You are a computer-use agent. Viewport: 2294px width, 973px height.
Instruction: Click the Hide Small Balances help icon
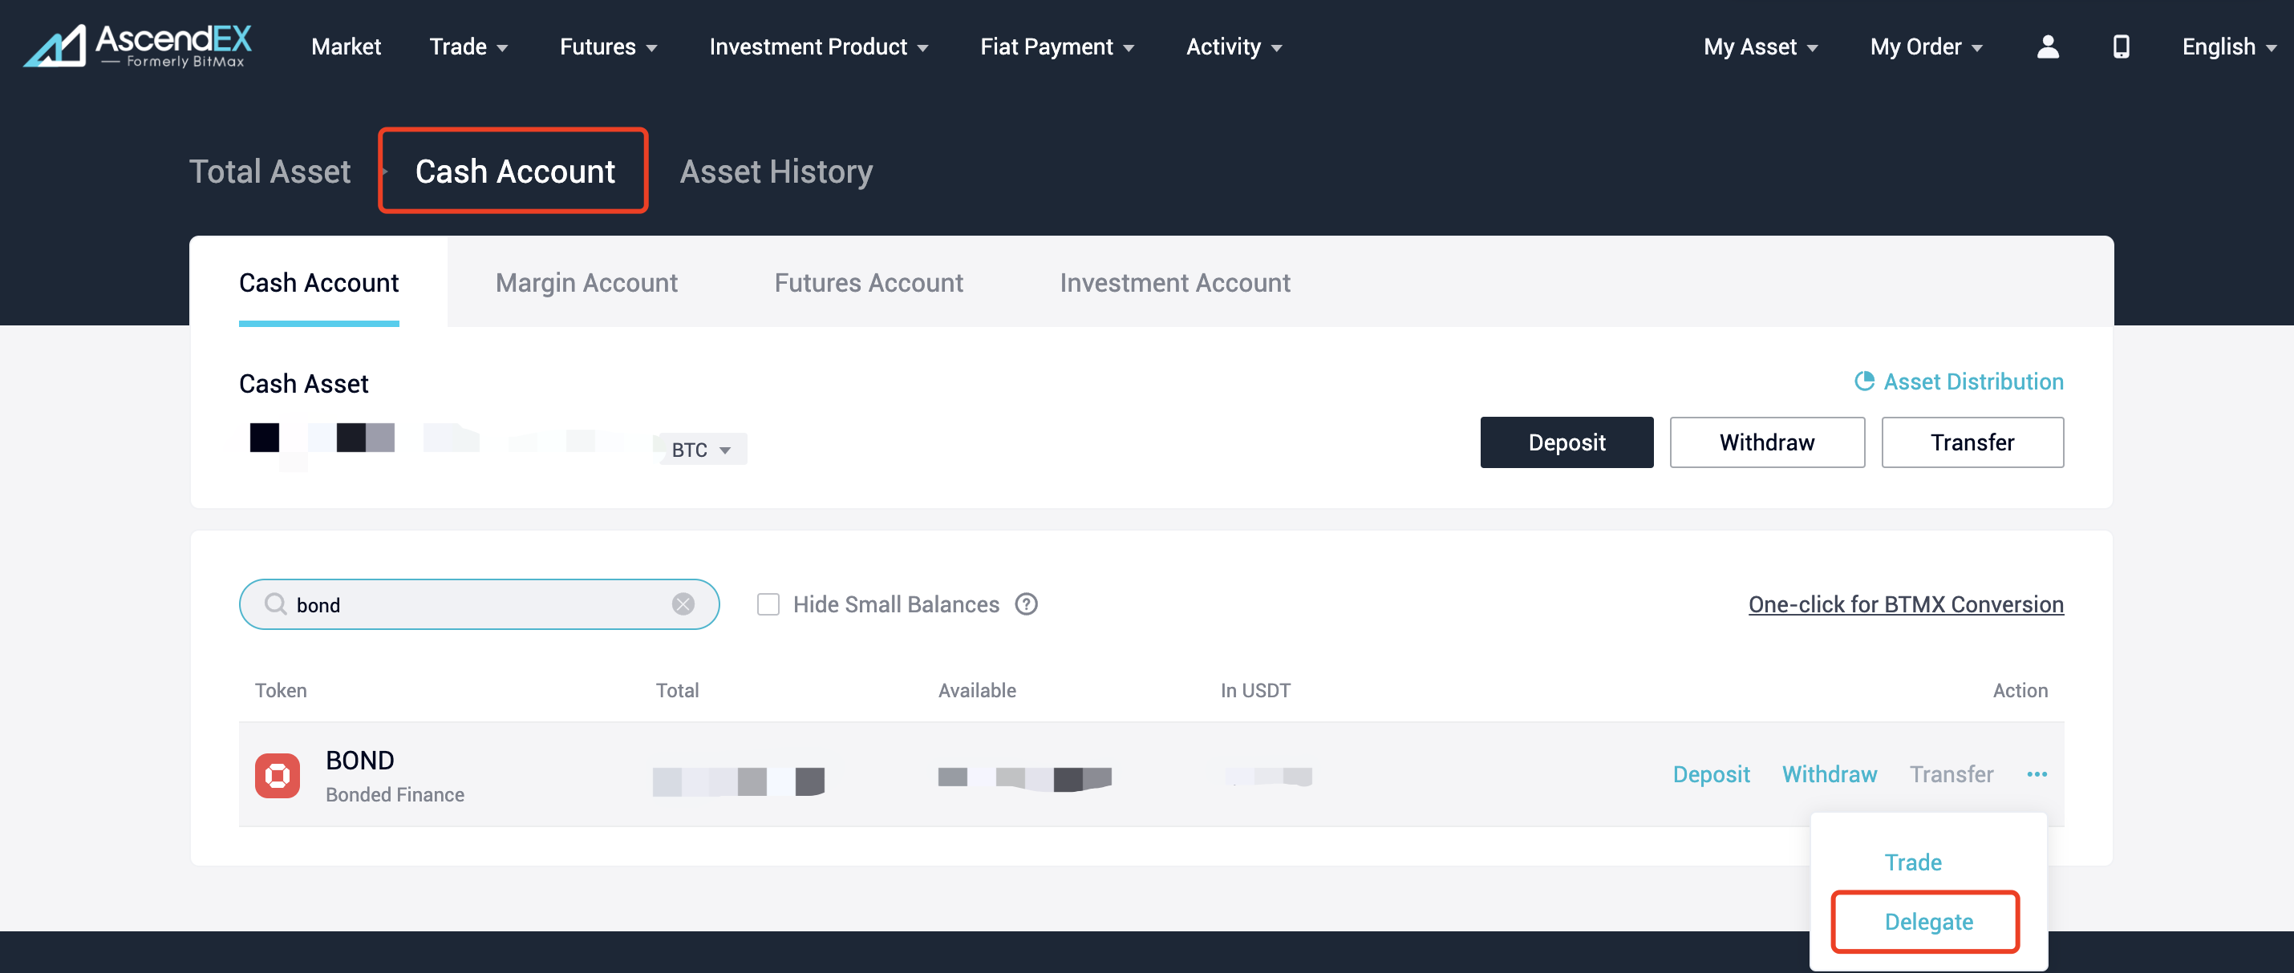pos(1026,604)
